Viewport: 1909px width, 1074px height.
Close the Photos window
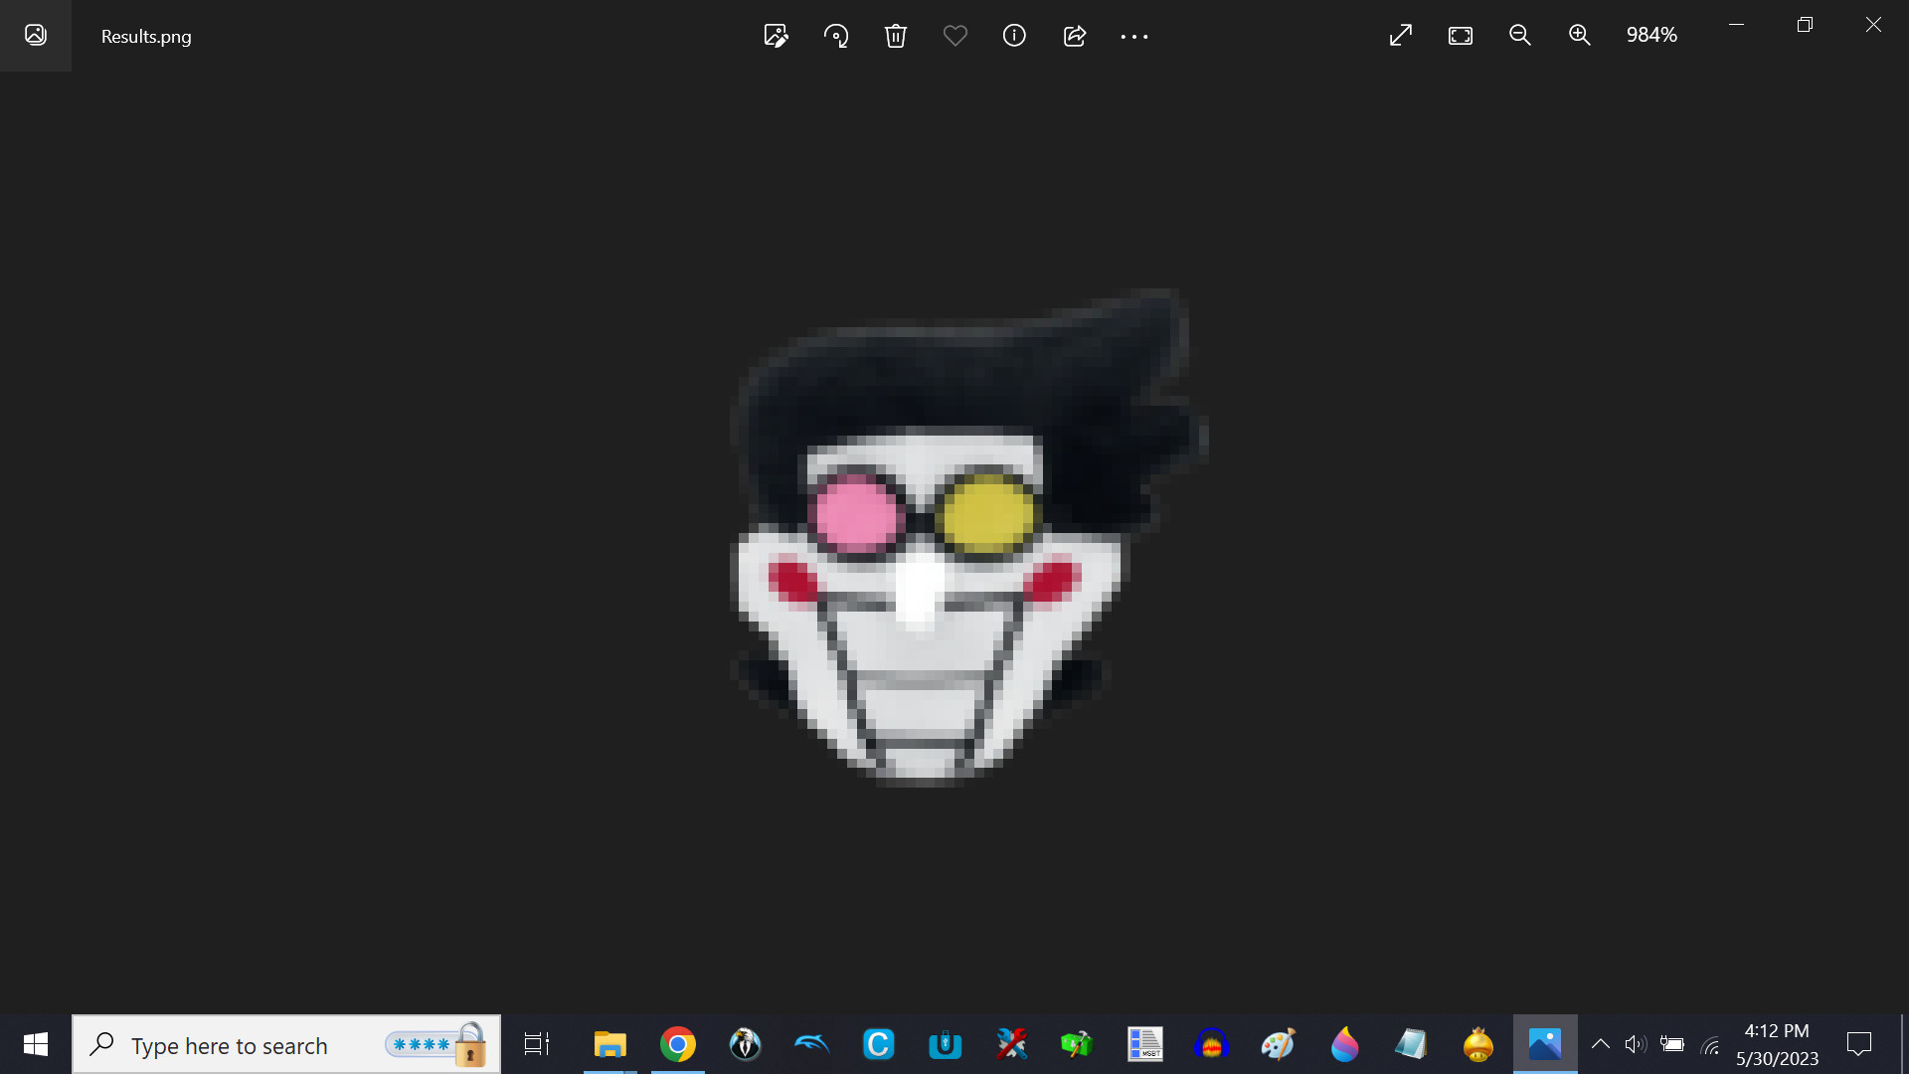point(1873,25)
